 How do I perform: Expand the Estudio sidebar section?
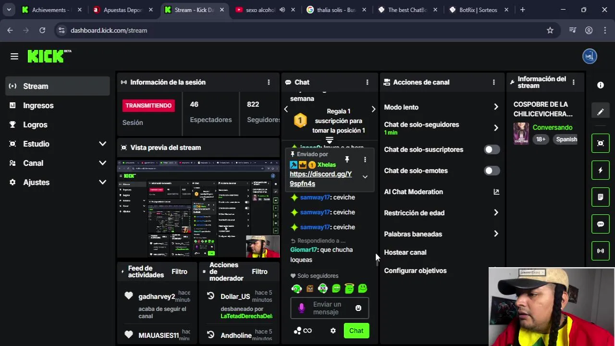(x=102, y=144)
